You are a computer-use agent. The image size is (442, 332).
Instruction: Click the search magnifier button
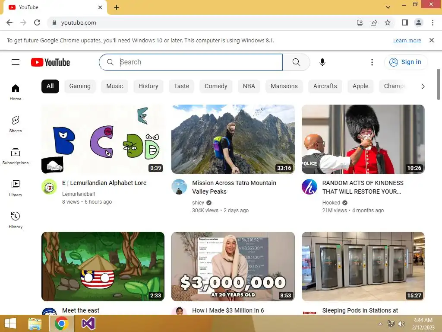coord(296,62)
